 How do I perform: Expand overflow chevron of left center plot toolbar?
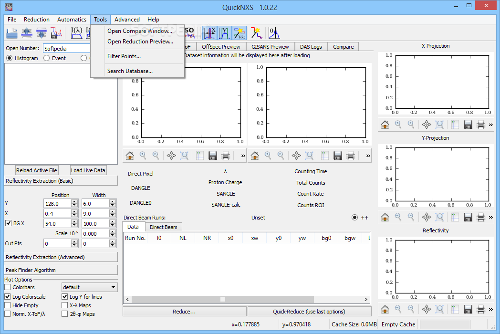click(x=243, y=156)
